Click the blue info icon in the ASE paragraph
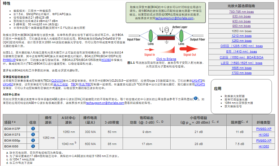The width and height of the screenshot is (279, 166). 195,99
